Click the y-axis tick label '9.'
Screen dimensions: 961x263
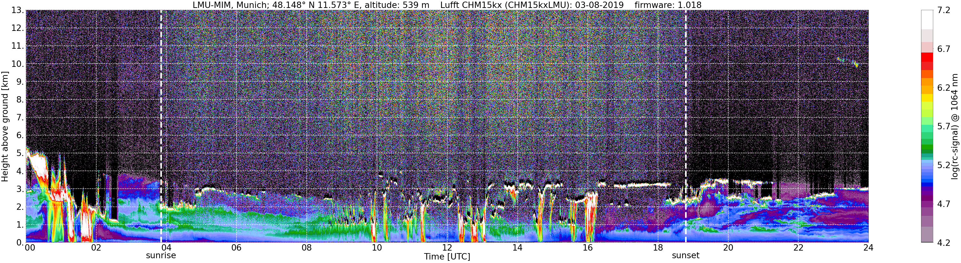20,82
